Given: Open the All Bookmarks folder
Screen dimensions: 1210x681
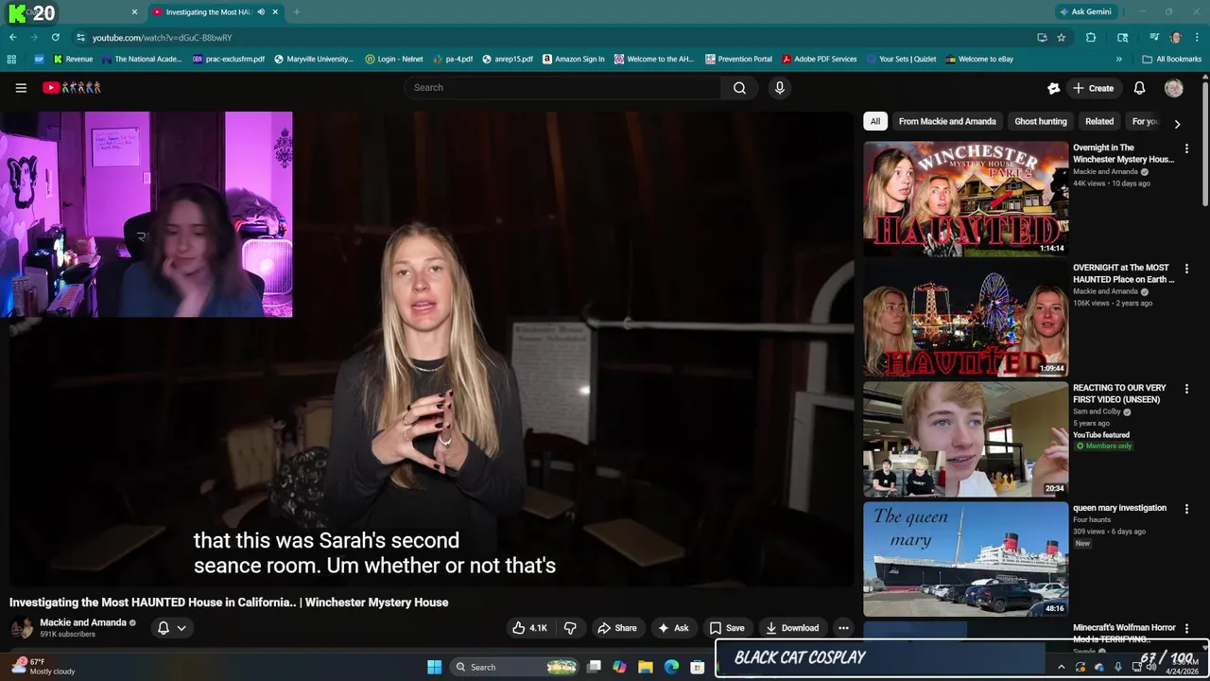Looking at the screenshot, I should click(x=1171, y=59).
